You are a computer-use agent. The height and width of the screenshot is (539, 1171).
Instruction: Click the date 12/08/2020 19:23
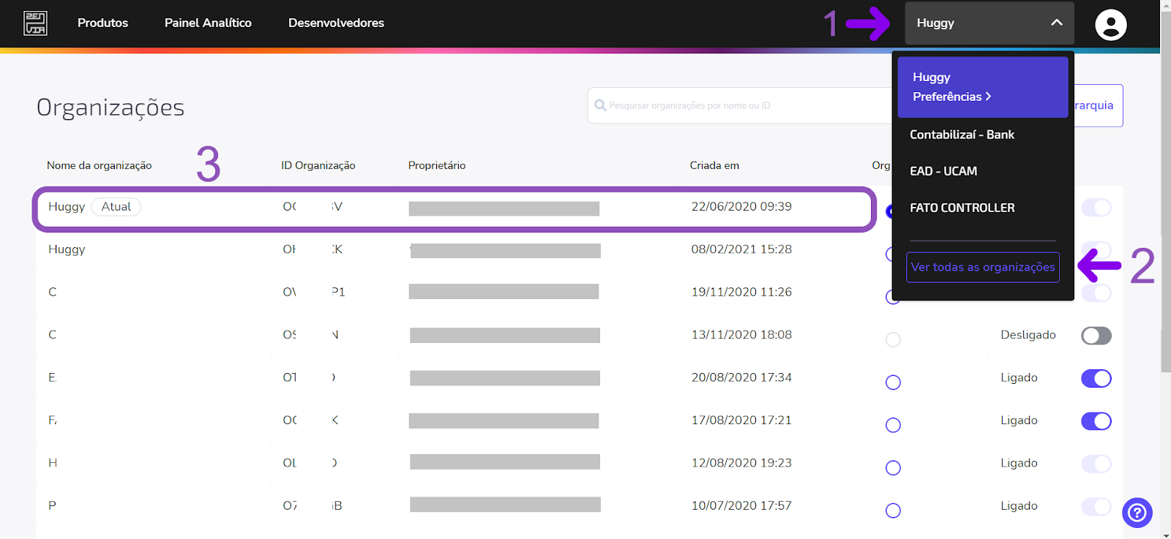click(x=741, y=463)
